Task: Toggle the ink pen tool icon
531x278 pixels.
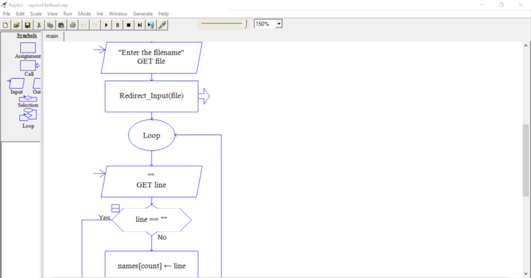Action: tap(162, 25)
